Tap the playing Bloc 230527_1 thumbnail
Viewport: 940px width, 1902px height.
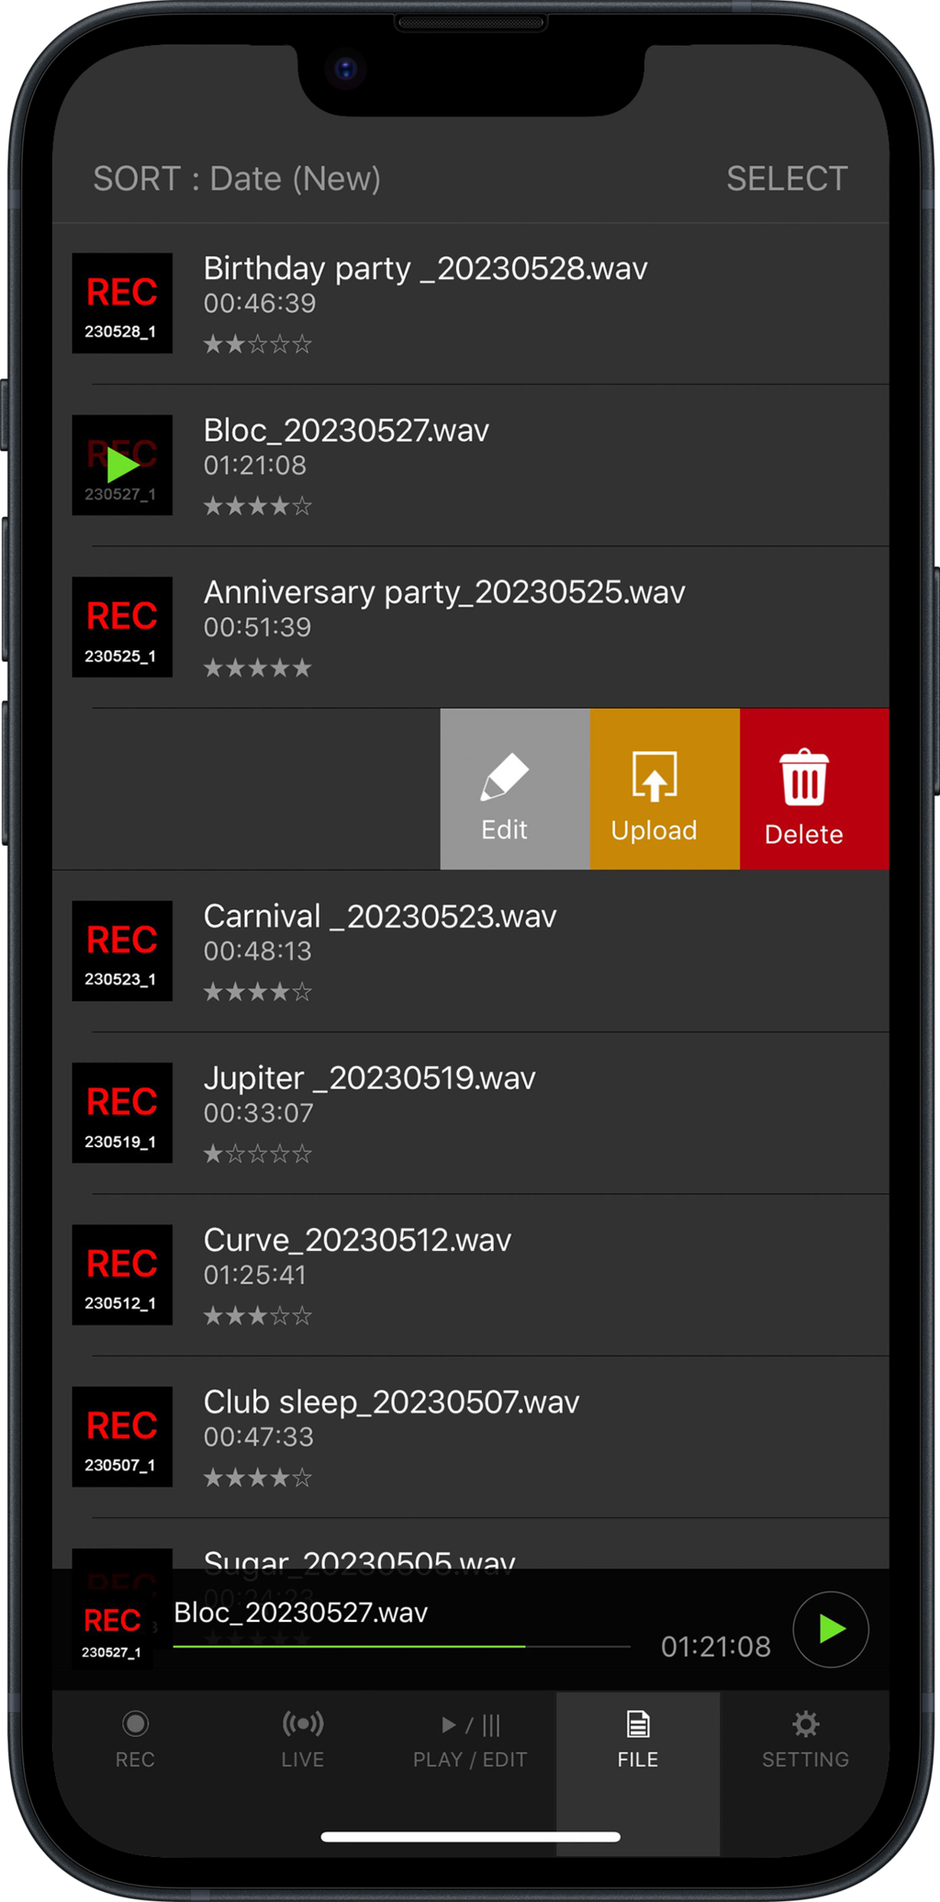(122, 465)
